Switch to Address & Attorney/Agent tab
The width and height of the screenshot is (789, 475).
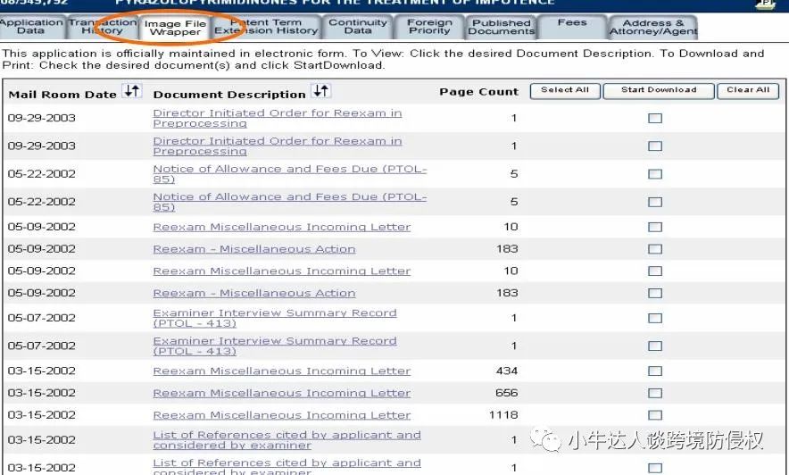click(653, 27)
